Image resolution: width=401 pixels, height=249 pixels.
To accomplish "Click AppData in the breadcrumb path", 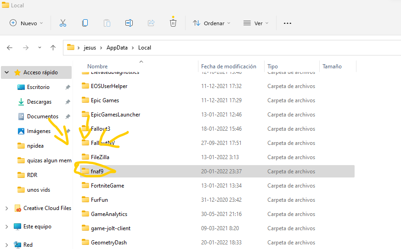I will [117, 48].
